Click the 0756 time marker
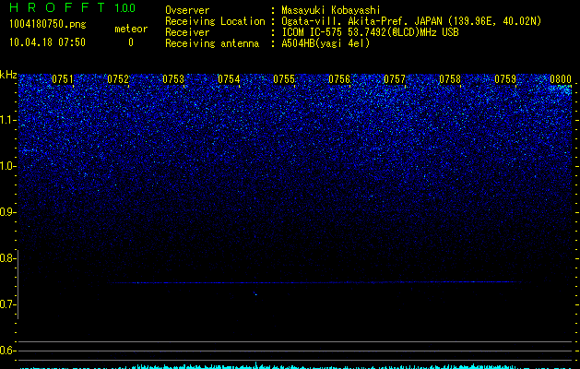This screenshot has height=369, width=580. pyautogui.click(x=339, y=79)
